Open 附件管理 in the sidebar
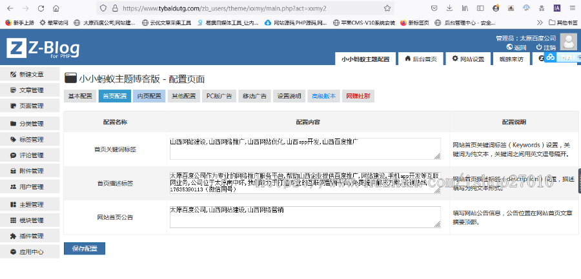The width and height of the screenshot is (581, 279). point(30,171)
